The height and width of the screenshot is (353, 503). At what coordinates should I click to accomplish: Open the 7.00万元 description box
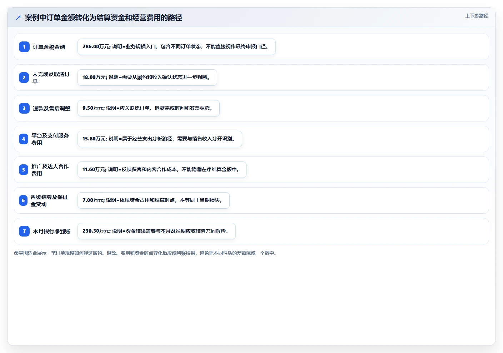[154, 200]
